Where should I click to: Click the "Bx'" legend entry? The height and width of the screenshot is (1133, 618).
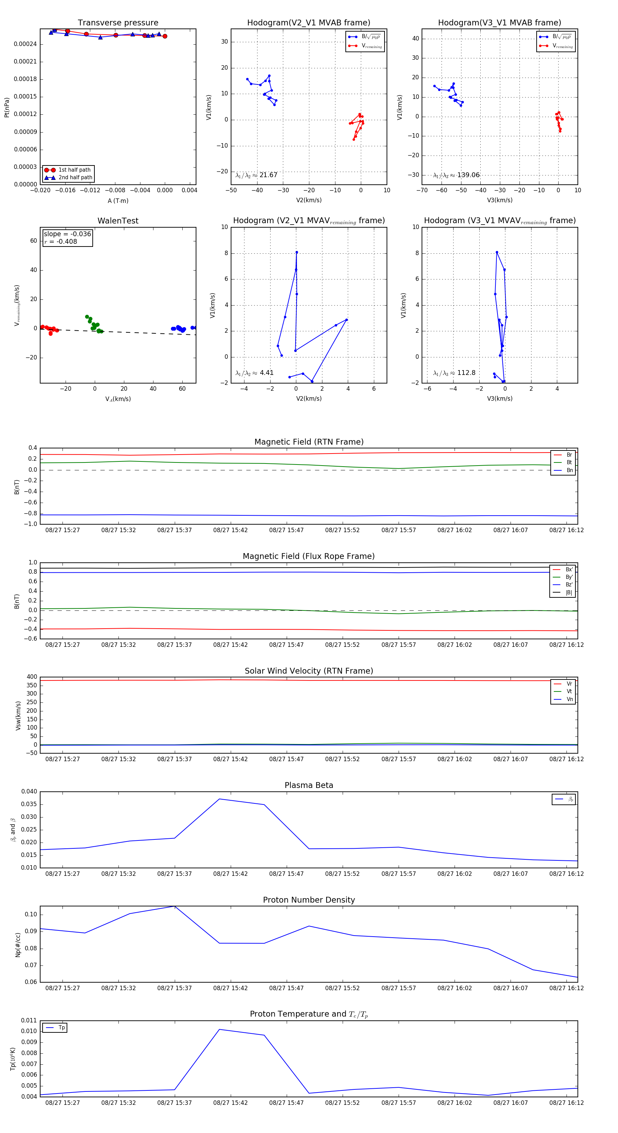point(563,570)
